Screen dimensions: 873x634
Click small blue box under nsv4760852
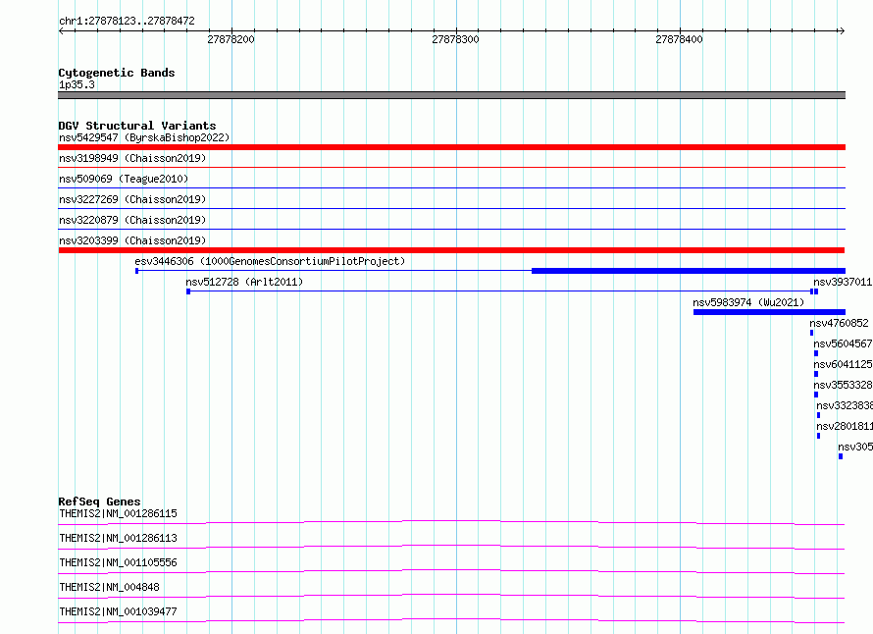coord(812,333)
